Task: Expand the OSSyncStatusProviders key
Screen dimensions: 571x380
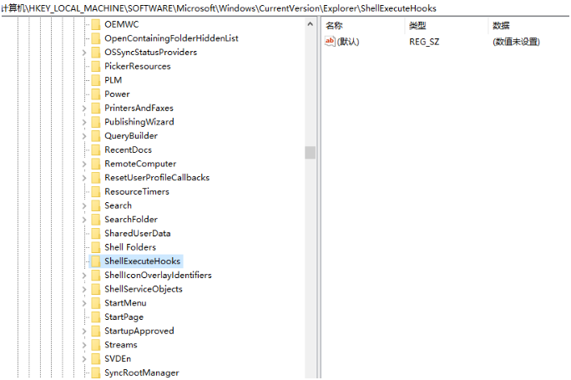Action: click(x=84, y=53)
